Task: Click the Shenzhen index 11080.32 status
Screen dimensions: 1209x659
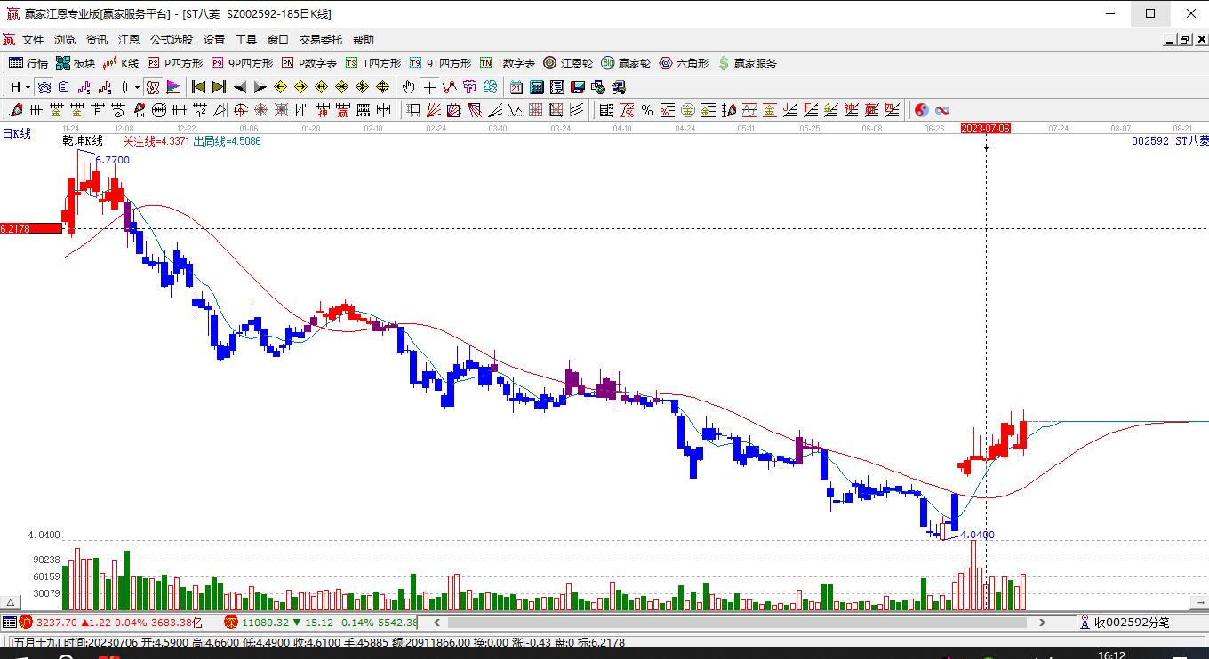Action: 321,623
